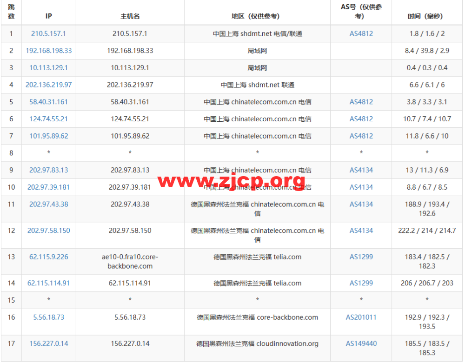Select region 德国黑森州法兰克福 cloudinnovation.org
Screen dimensions: 465x363
[x=257, y=343]
